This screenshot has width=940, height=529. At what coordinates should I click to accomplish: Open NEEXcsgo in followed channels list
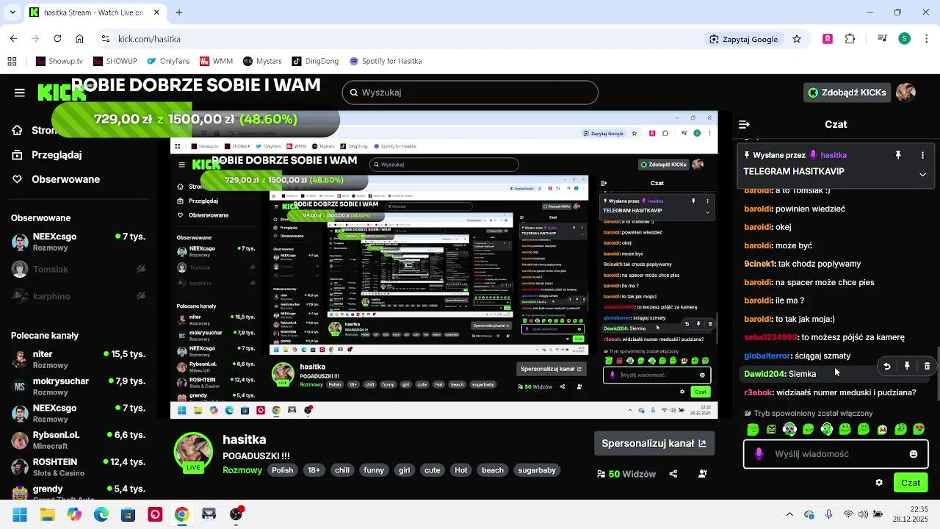pyautogui.click(x=79, y=242)
